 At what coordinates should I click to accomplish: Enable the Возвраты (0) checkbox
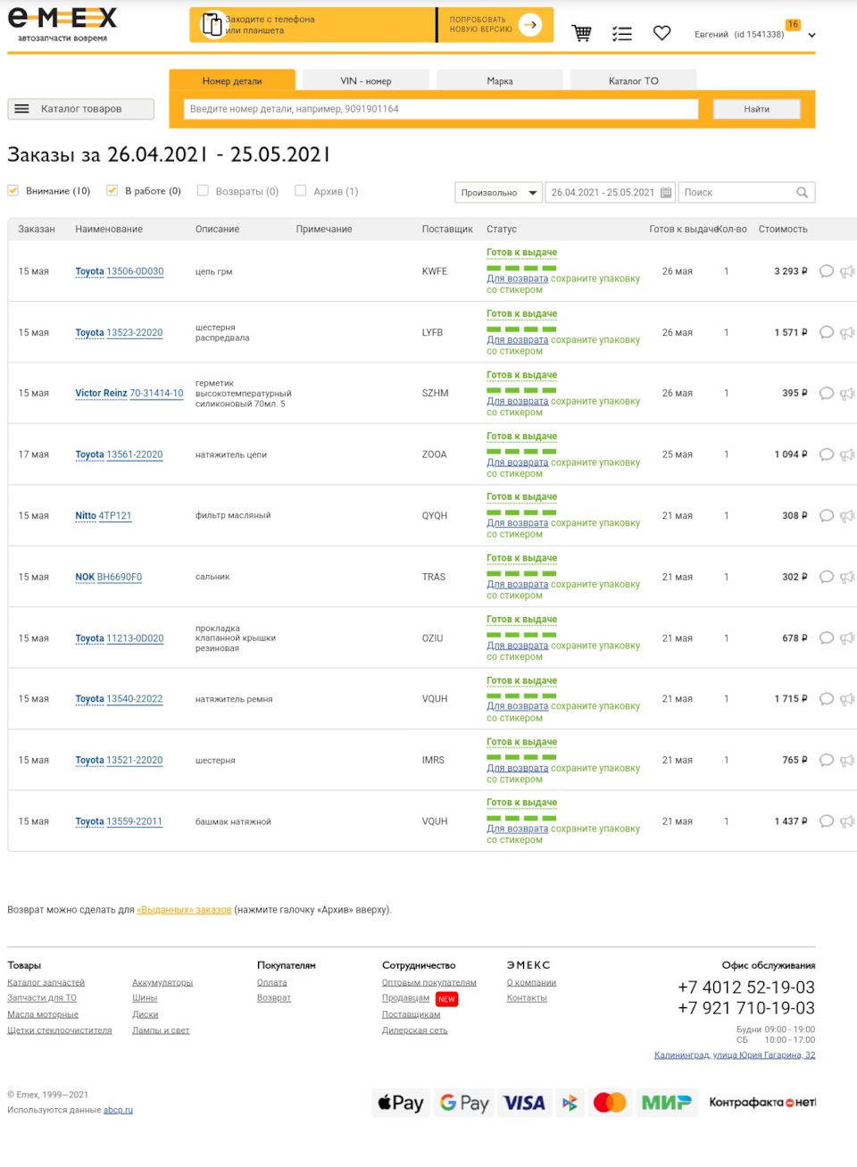[203, 190]
